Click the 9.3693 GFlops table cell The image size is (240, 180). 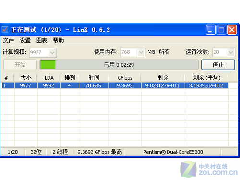tap(125, 85)
